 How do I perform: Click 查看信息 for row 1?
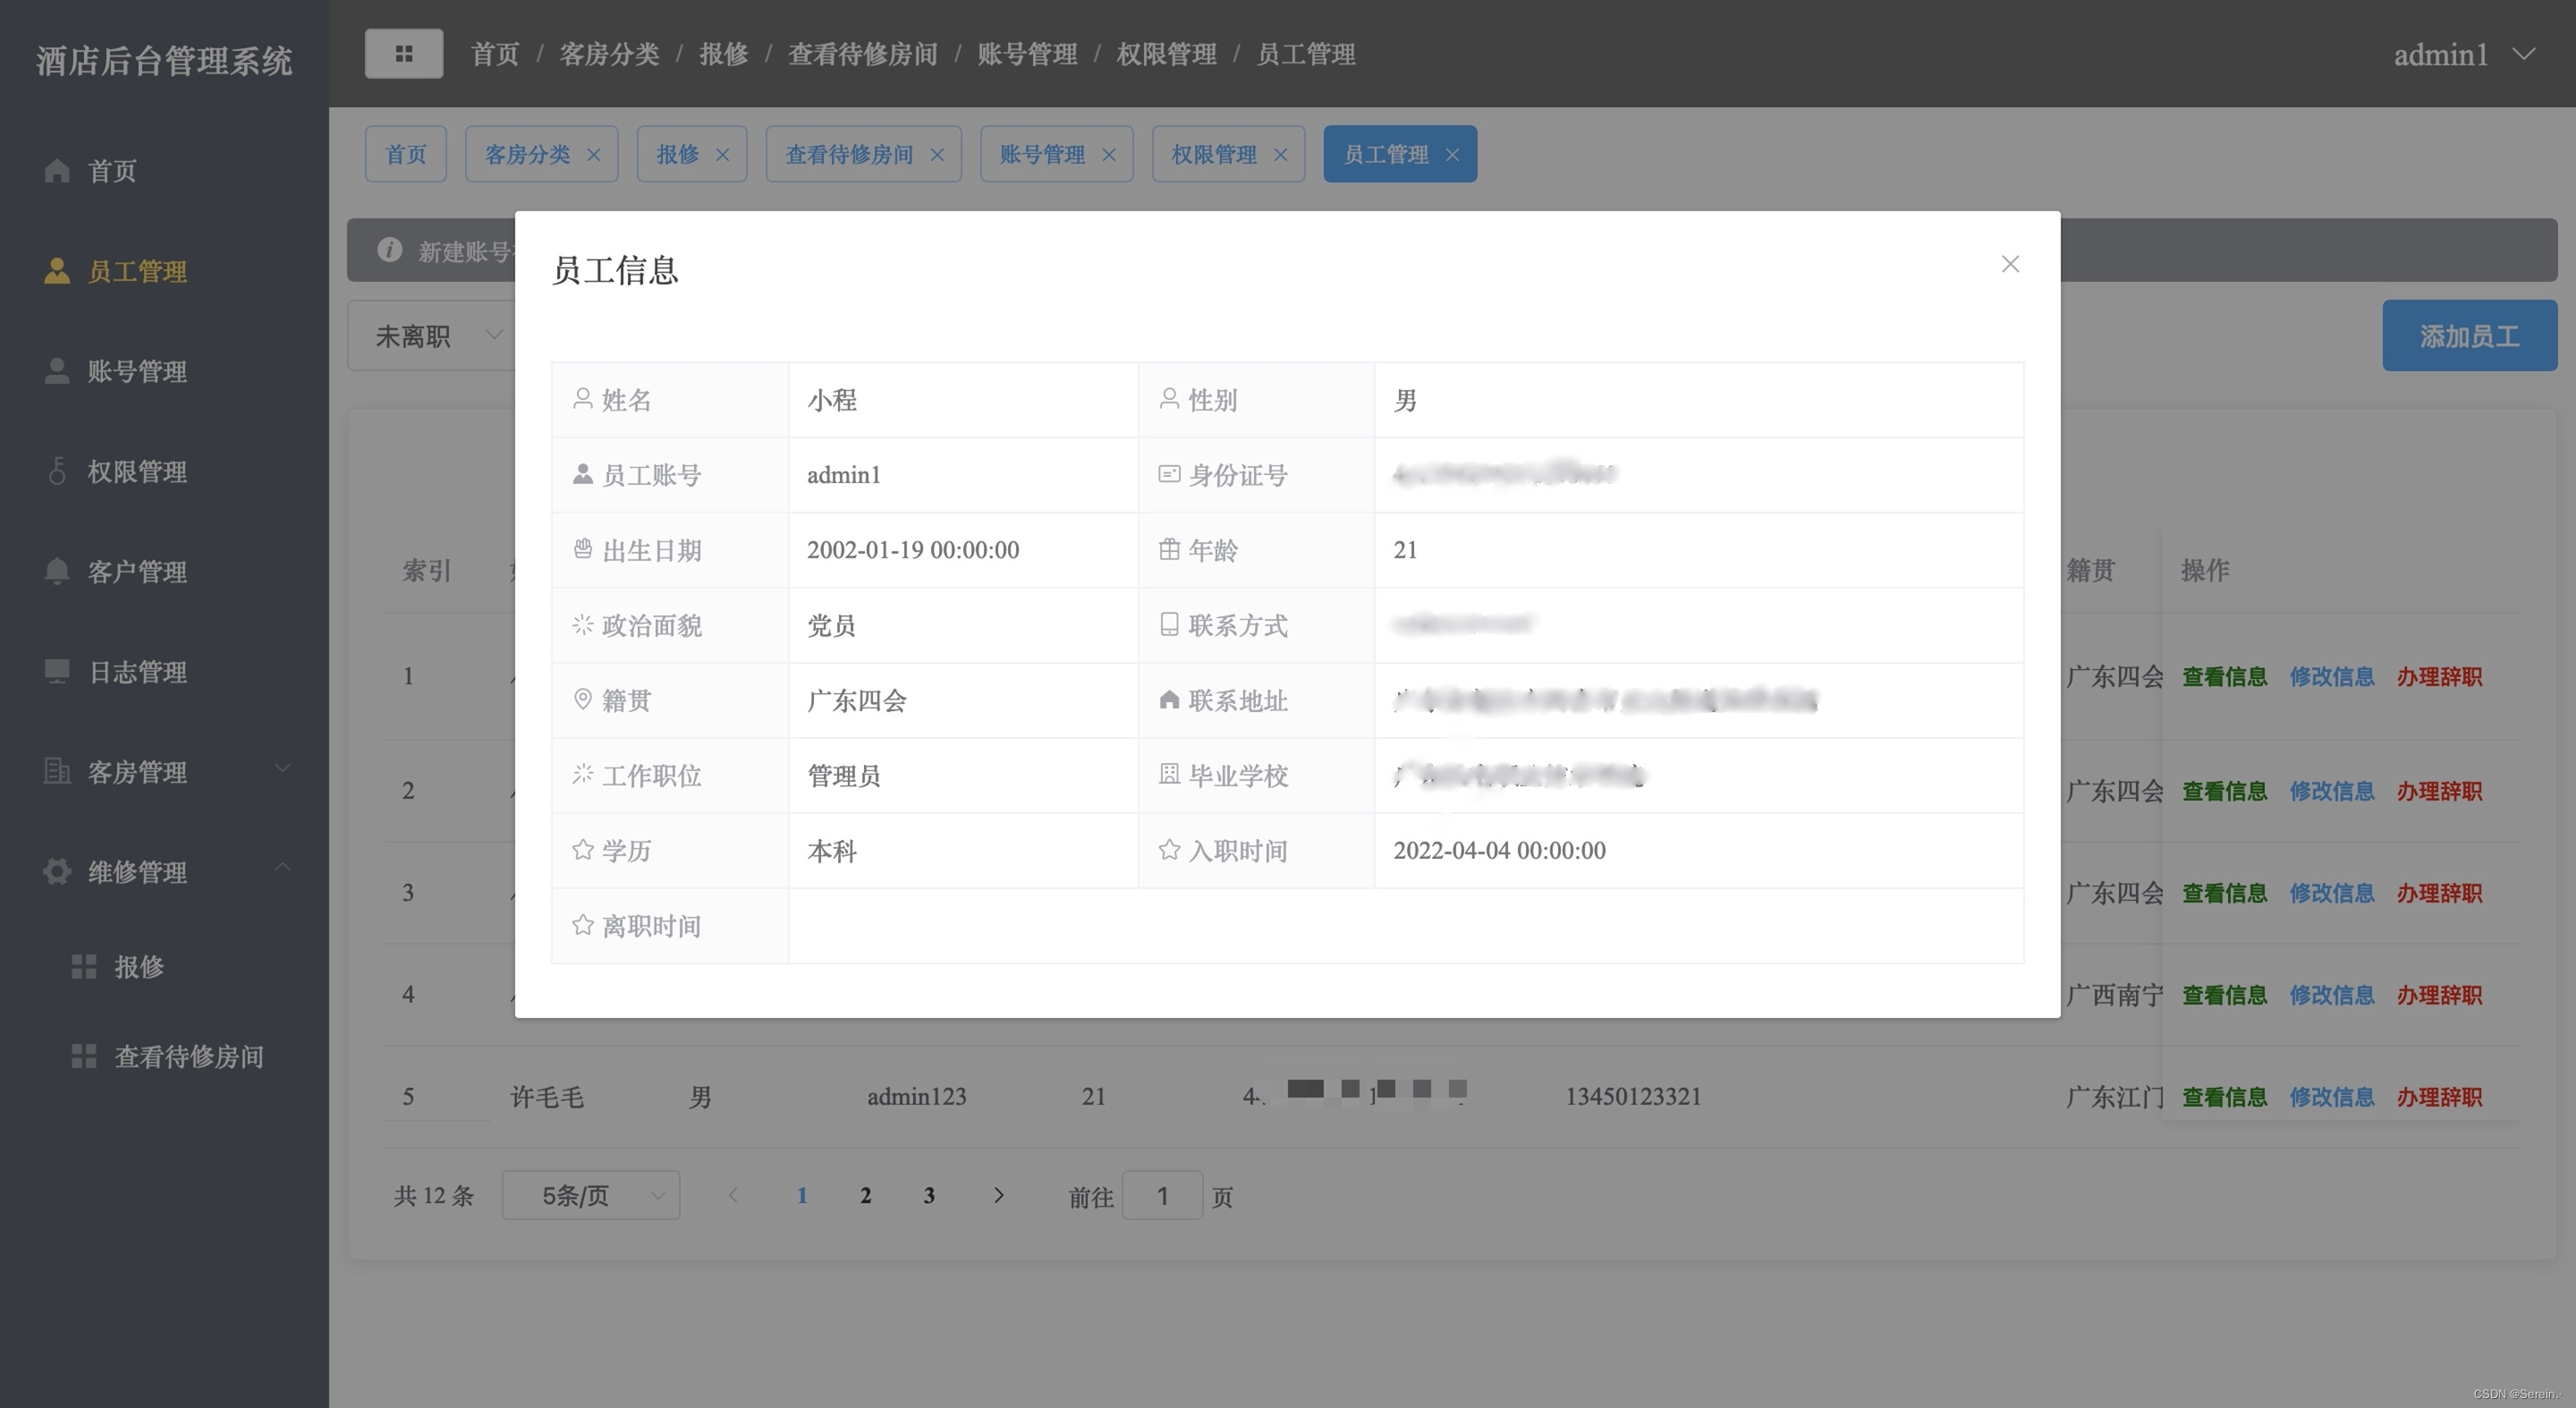2224,677
